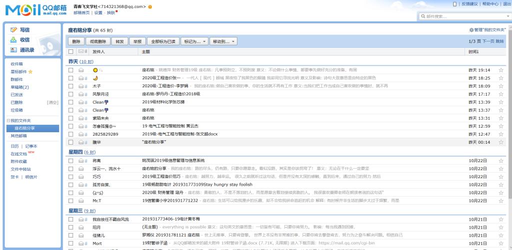Expand the 移动到 dropdown menu

point(223,41)
